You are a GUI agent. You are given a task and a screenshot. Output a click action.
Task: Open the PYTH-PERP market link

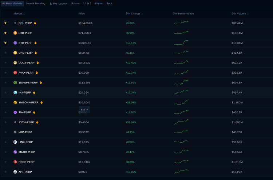point(26,122)
